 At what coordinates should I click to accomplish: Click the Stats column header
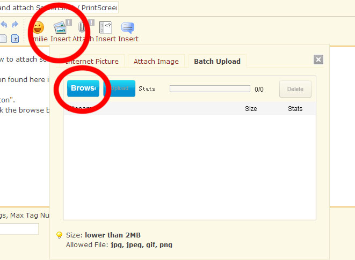(x=295, y=109)
